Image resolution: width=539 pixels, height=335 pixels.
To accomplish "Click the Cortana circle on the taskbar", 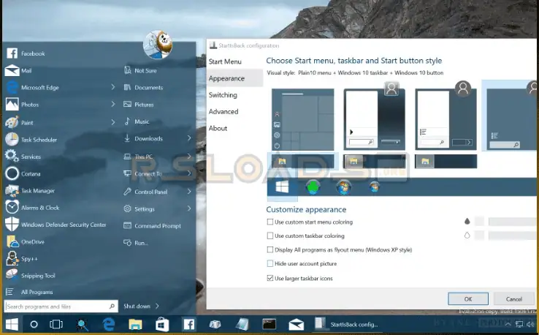I will [34, 324].
